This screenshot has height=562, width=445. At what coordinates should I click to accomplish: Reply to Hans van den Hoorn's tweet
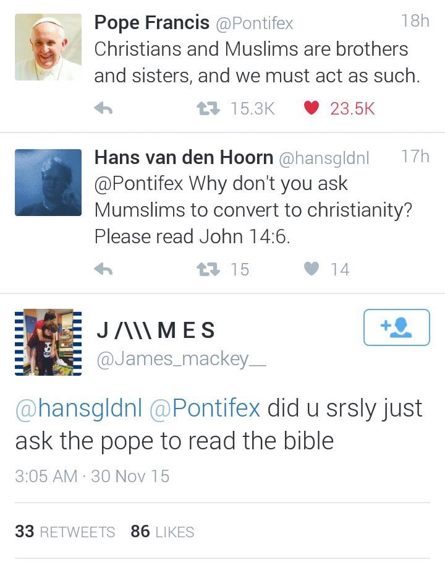[x=103, y=269]
